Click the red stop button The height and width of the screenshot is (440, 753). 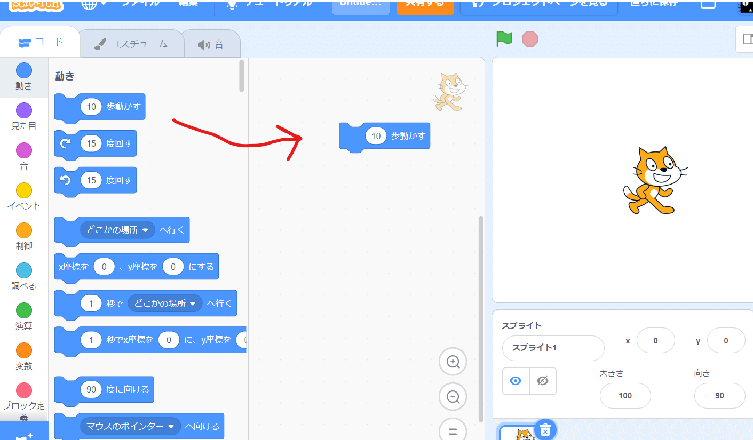point(530,38)
